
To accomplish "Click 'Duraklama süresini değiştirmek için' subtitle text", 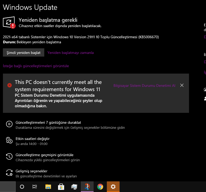I will tap(70, 128).
